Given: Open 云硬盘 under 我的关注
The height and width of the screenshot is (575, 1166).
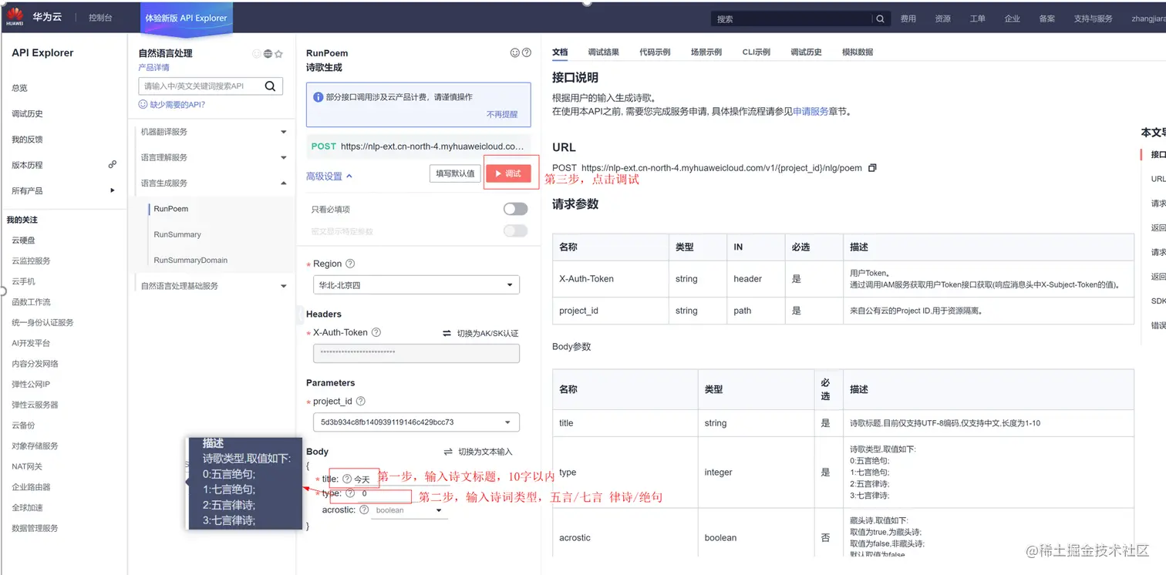Looking at the screenshot, I should (23, 240).
